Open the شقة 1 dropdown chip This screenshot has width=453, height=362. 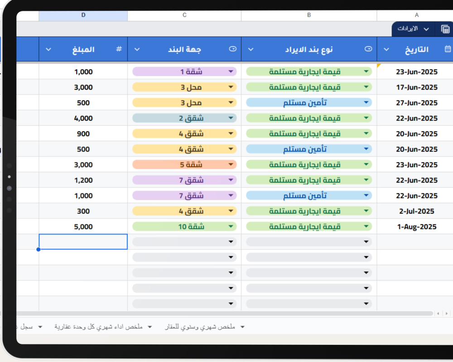point(184,71)
